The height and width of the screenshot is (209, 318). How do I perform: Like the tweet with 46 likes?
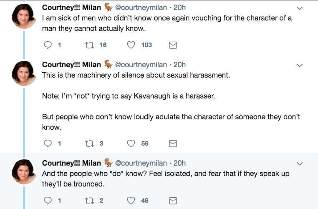pos(131,201)
